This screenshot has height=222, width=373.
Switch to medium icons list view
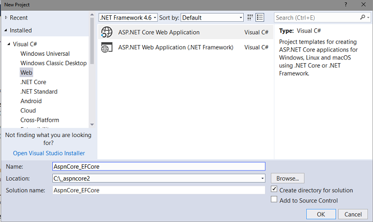tap(259, 17)
